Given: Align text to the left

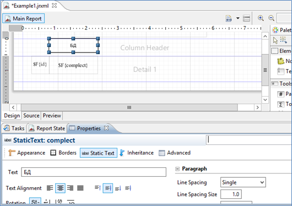Looking at the screenshot, I should [50, 188].
